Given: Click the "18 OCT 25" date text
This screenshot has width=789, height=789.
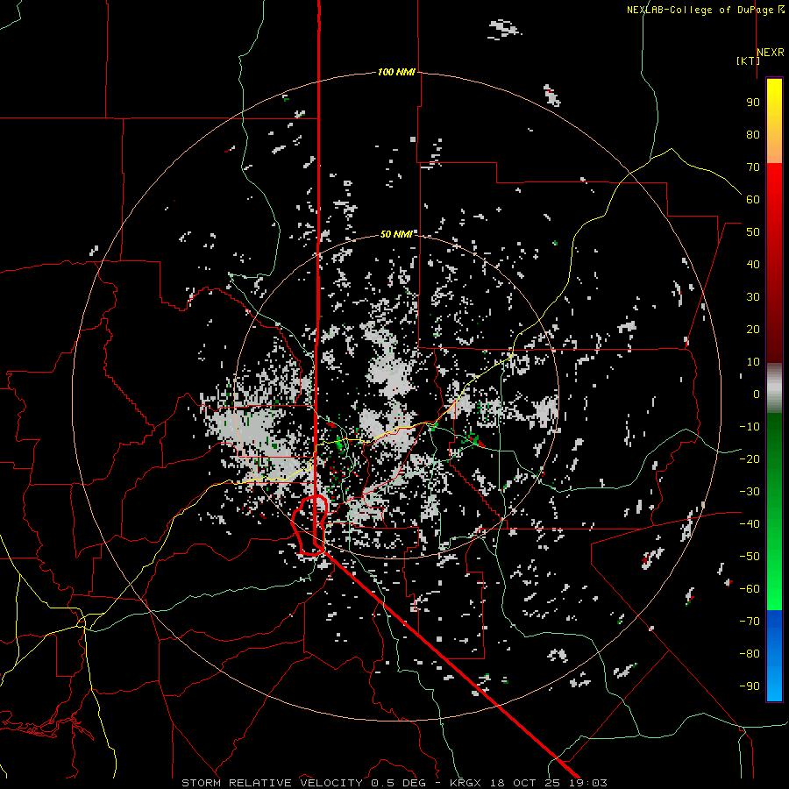Looking at the screenshot, I should click(525, 783).
